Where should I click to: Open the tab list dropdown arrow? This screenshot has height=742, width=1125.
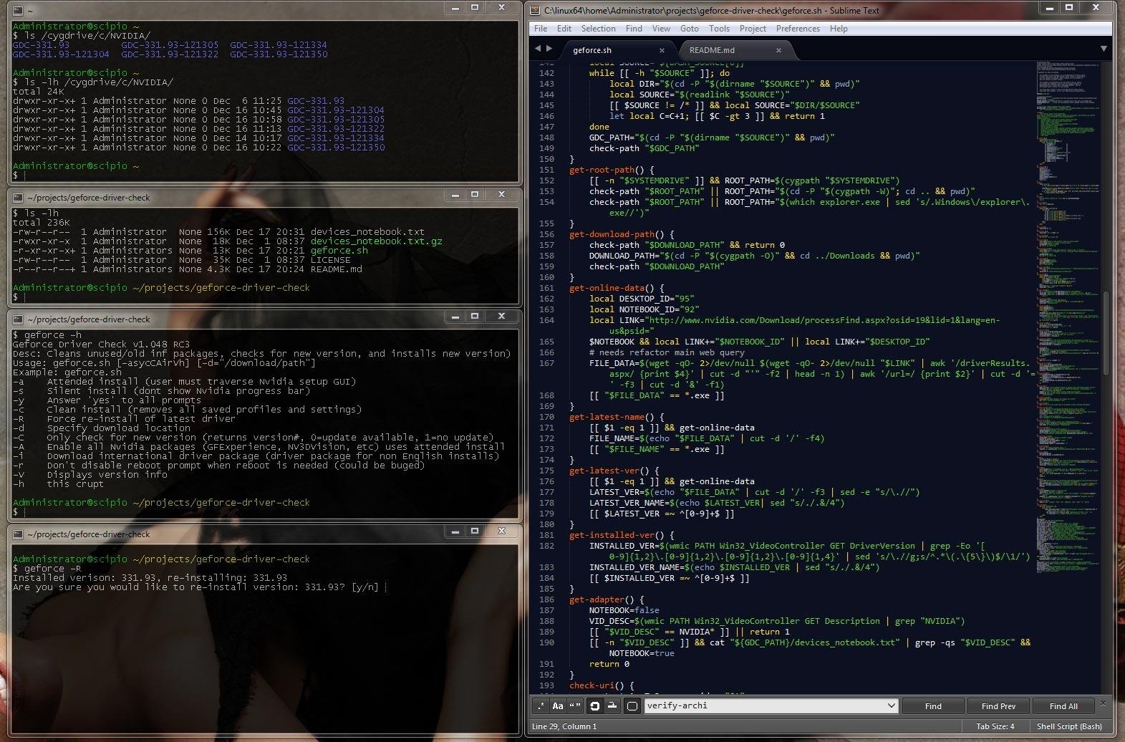pos(1104,49)
